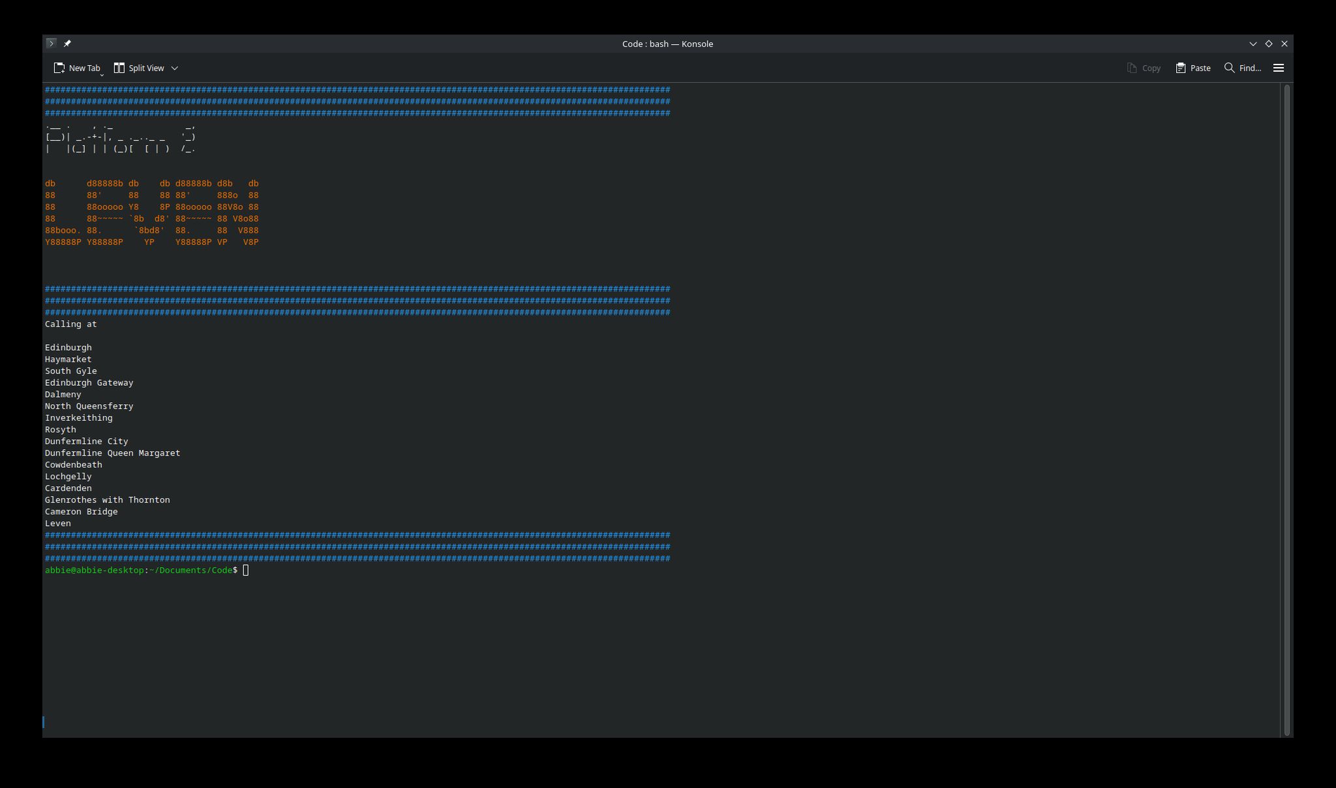Click the 'Calling at' text line
The image size is (1336, 788).
[70, 324]
